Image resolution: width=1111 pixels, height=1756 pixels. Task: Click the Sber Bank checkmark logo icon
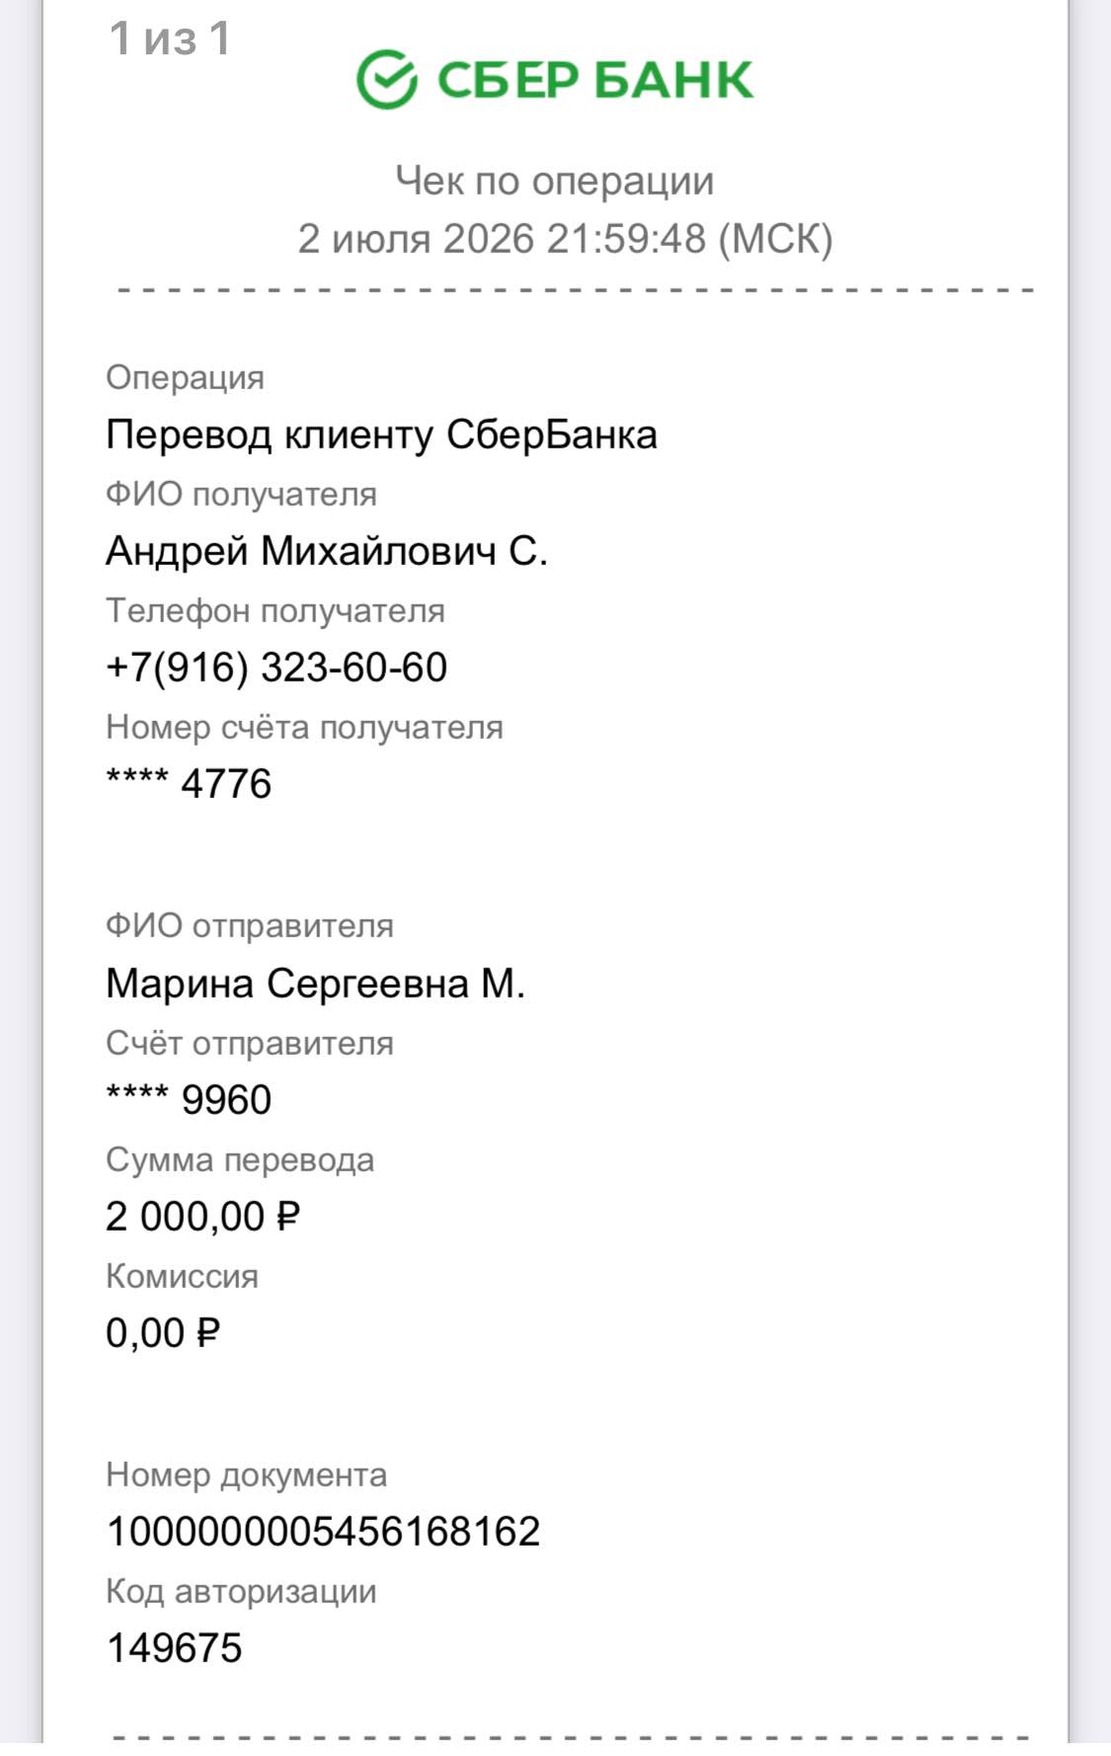coord(387,79)
